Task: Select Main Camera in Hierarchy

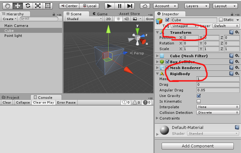Action: click(x=16, y=26)
